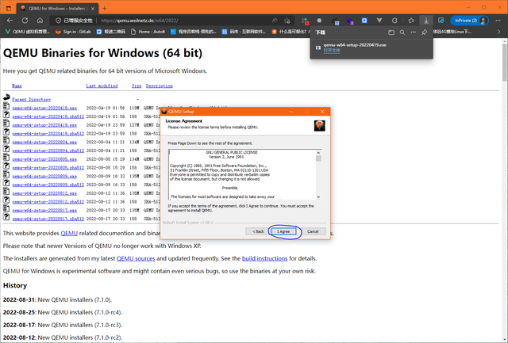
Task: Click the unknown-file icon beside qemu-w64-setup-20220809.sha512
Action: tap(6, 183)
